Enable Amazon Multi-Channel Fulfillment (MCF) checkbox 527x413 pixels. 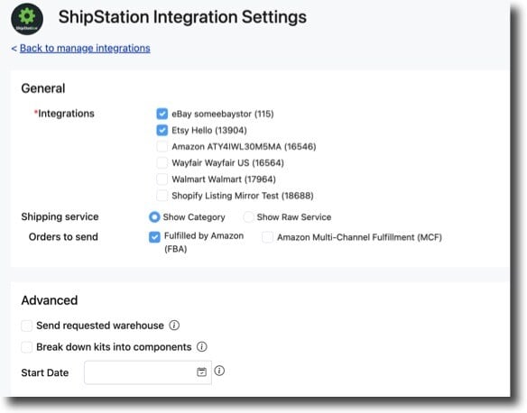tap(267, 237)
